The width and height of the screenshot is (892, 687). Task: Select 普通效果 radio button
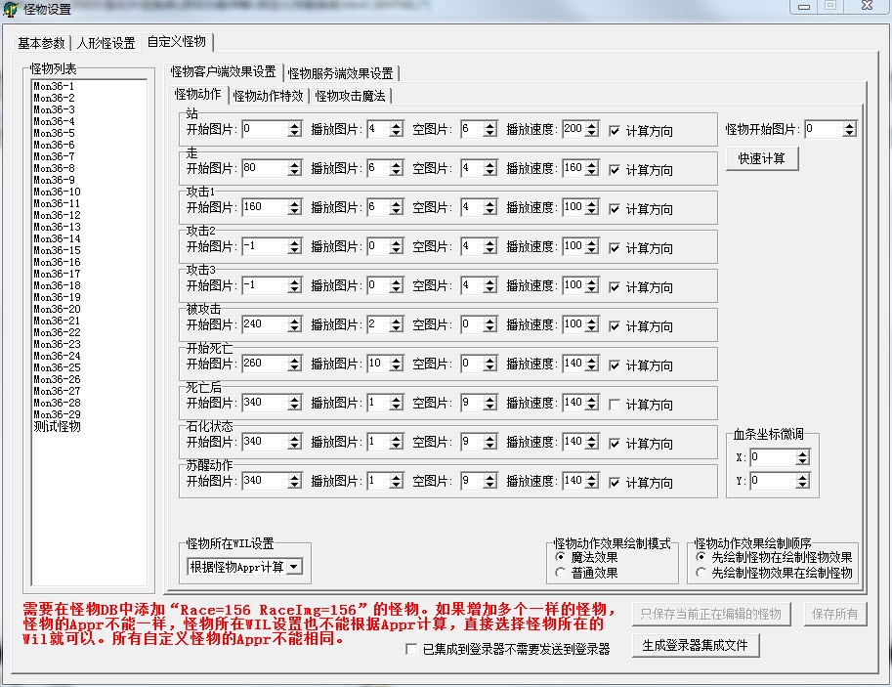pos(561,573)
